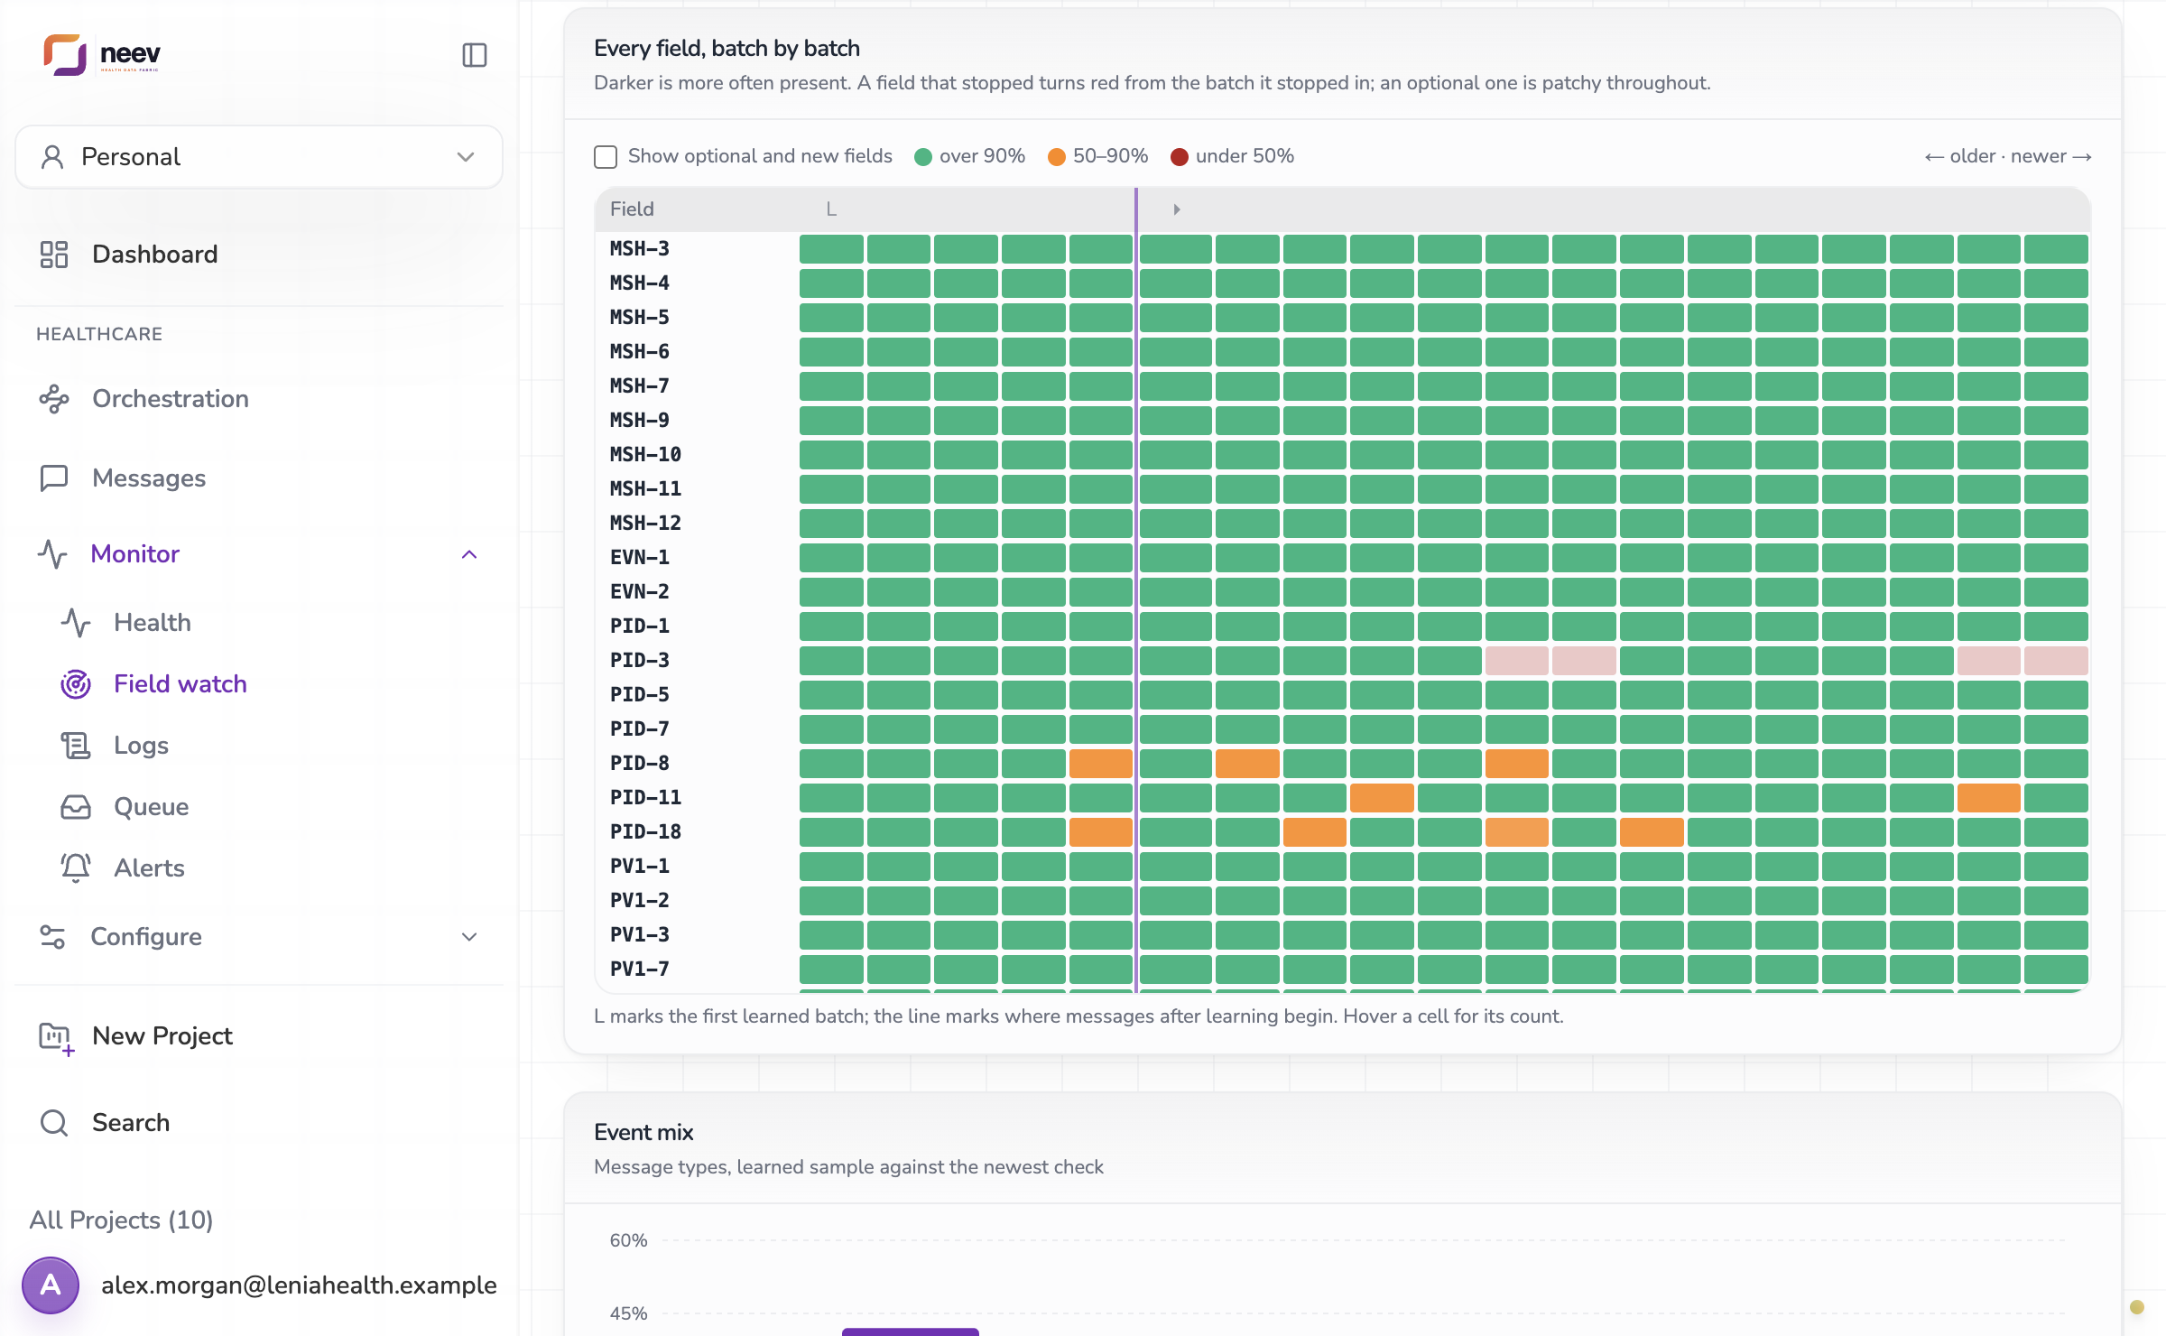
Task: Click the person icon in workspace selector
Action: [52, 157]
